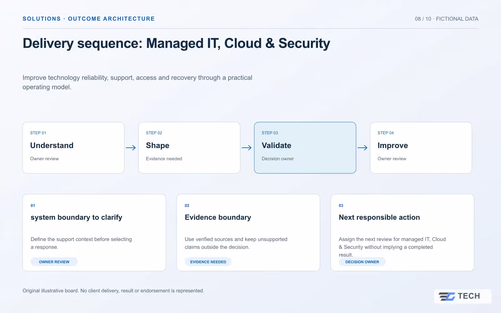Select the "Next responsible action" heading

379,218
